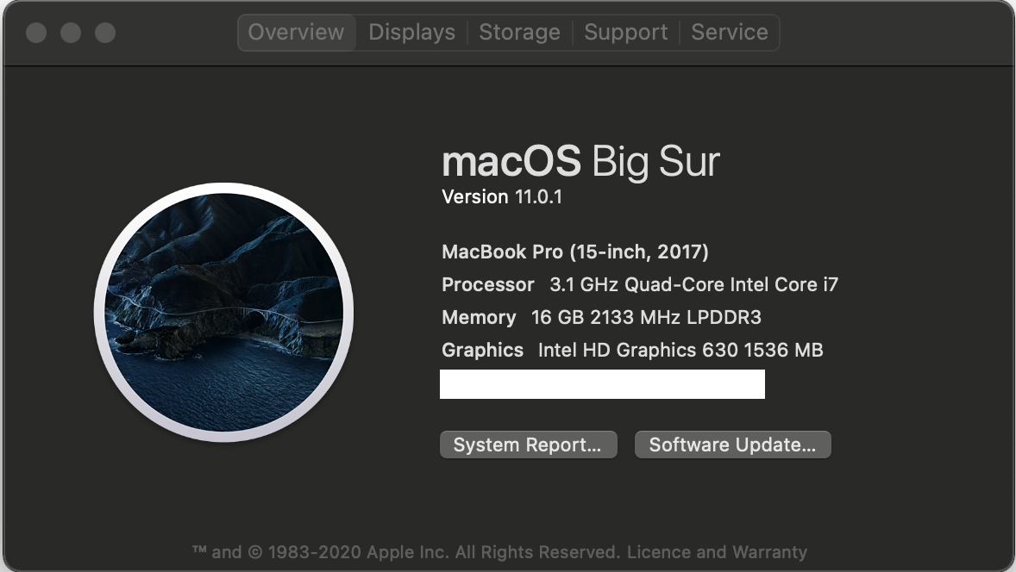
Task: Click the Memory 16 GB line
Action: (601, 318)
